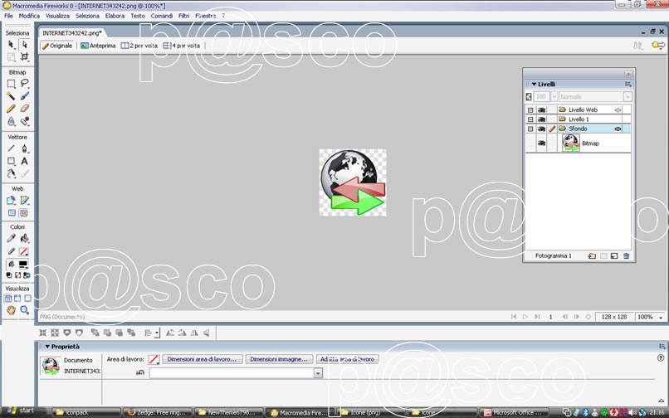The image size is (669, 418).
Task: Select the Pen tool
Action: [24, 148]
